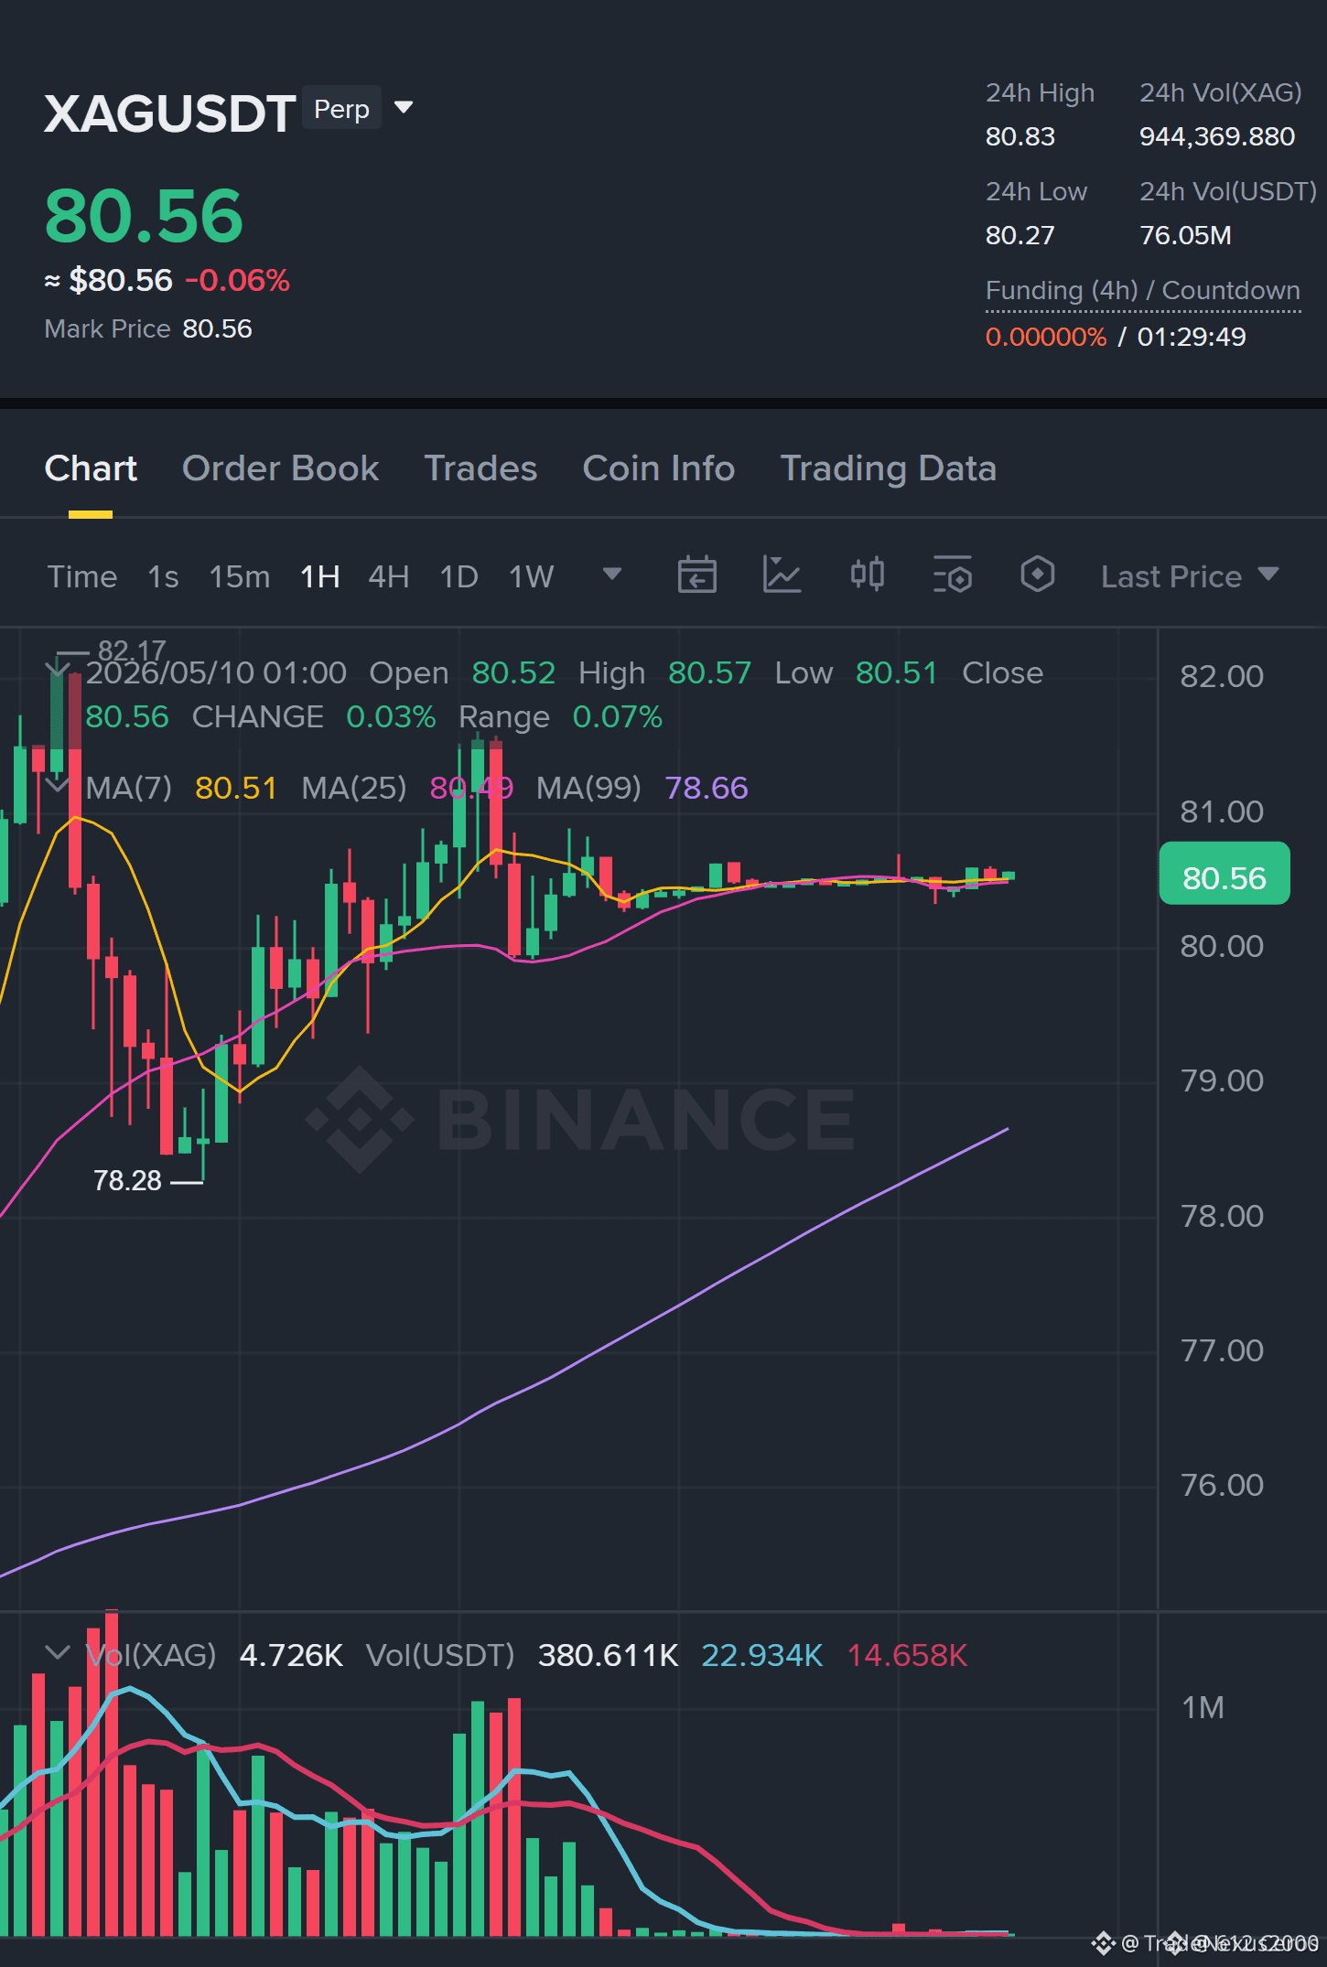Open chart display settings icon
1327x1967 pixels.
(x=952, y=575)
